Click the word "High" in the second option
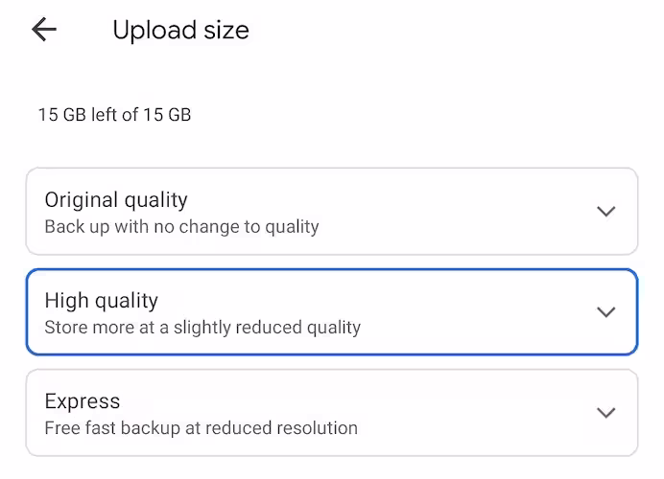 67,301
